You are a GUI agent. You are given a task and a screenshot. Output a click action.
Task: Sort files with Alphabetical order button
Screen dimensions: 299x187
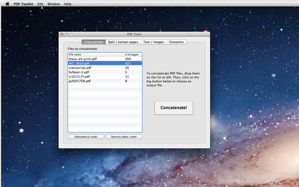[x=86, y=137]
